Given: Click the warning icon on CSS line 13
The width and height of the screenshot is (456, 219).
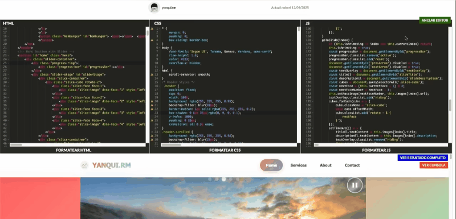Looking at the screenshot, I should pyautogui.click(x=152, y=75).
